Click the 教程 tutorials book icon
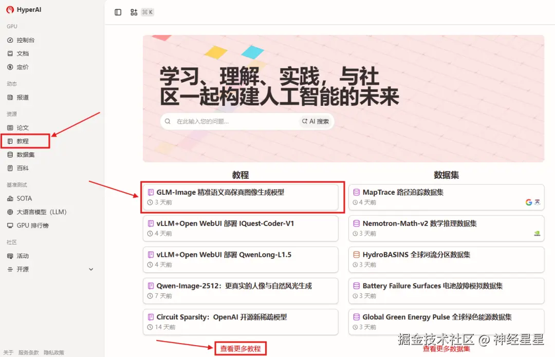The height and width of the screenshot is (357, 555). tap(10, 141)
